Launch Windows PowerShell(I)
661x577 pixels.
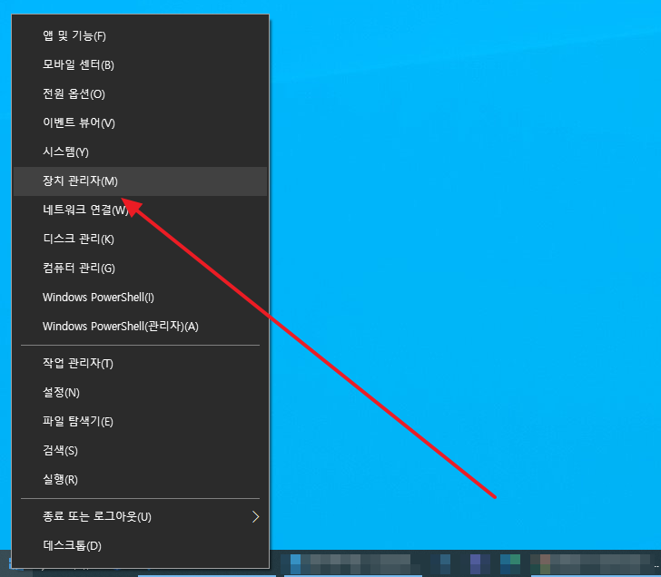point(140,298)
